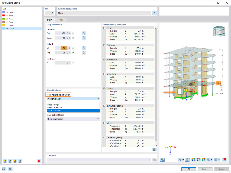Image resolution: width=231 pixels, height=173 pixels.
Task: Collapse the Others group
Action: tap(104, 88)
